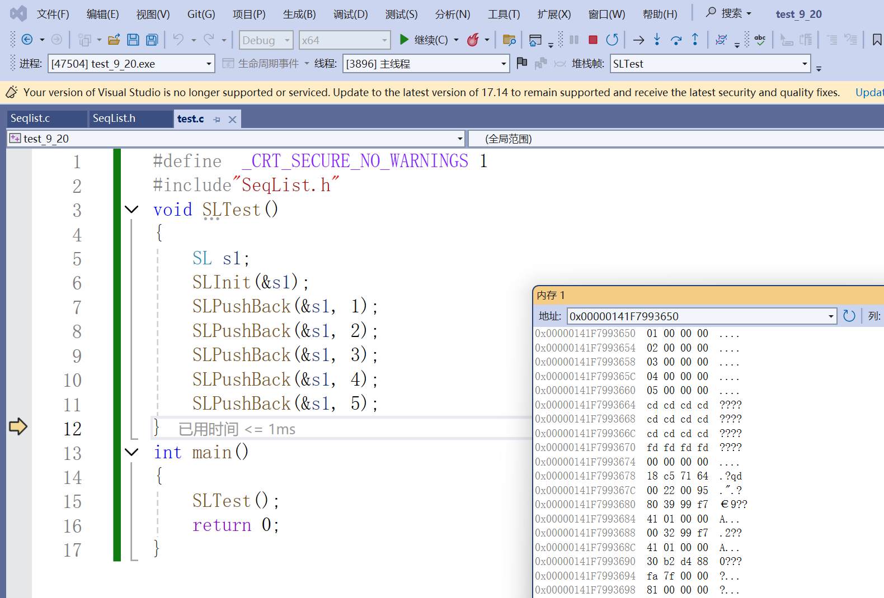Click the Step Out up-arrow icon
Screen dimensions: 884x598
click(x=695, y=40)
